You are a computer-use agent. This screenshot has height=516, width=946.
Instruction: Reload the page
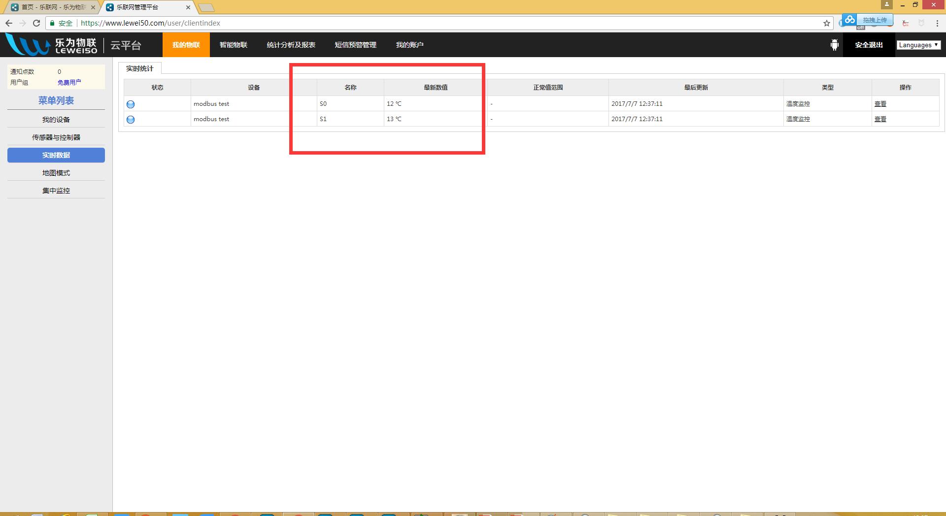(x=36, y=23)
